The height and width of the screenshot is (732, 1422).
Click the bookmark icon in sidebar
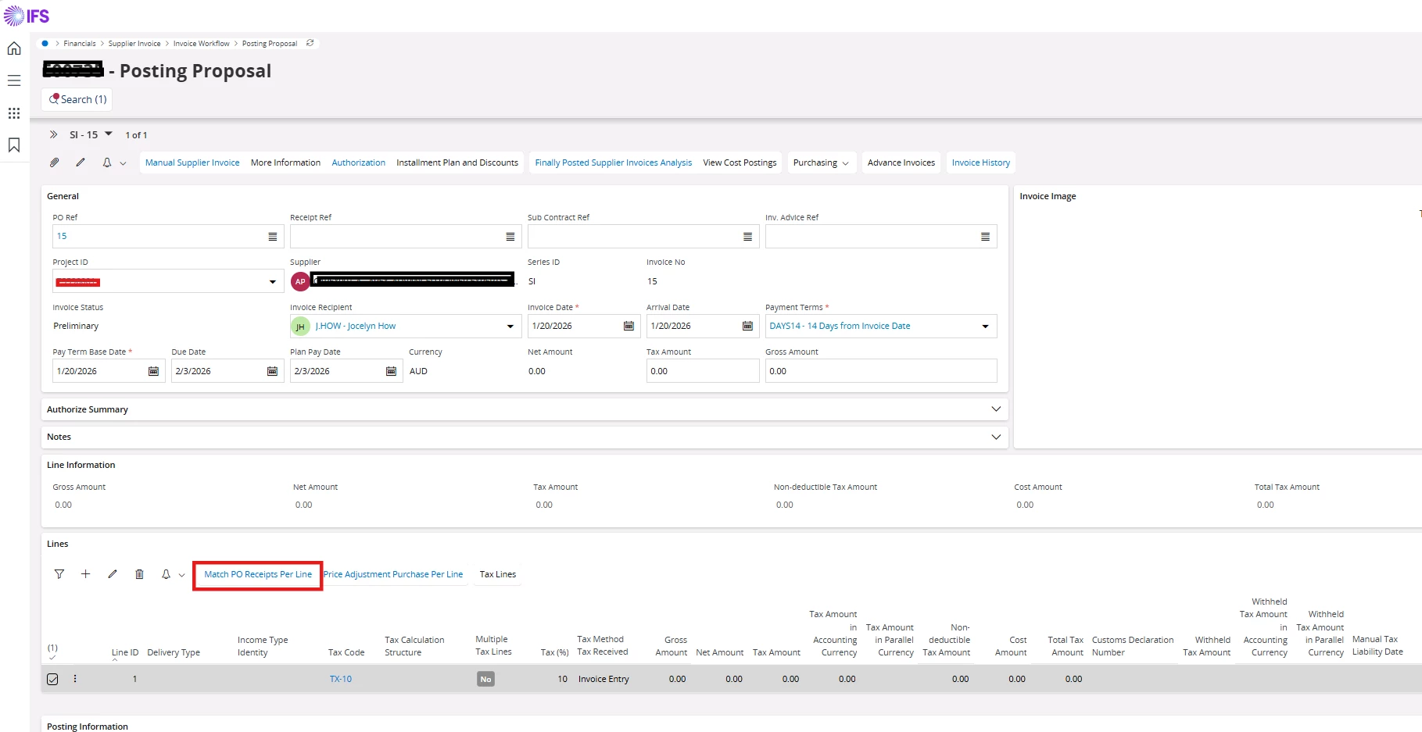point(14,145)
